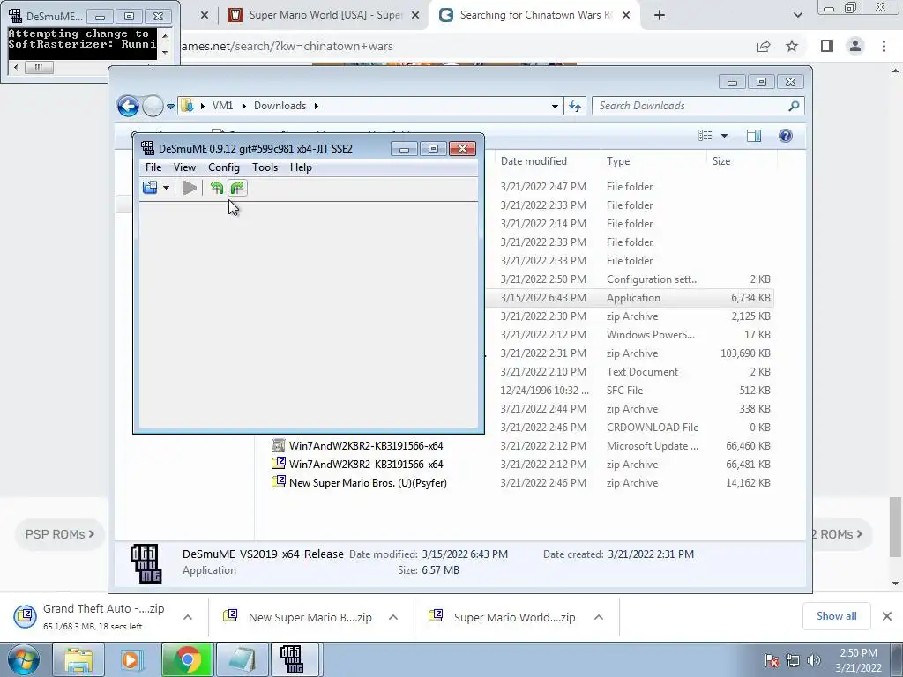
Task: Toggle the Explorer preview pane icon
Action: [753, 136]
